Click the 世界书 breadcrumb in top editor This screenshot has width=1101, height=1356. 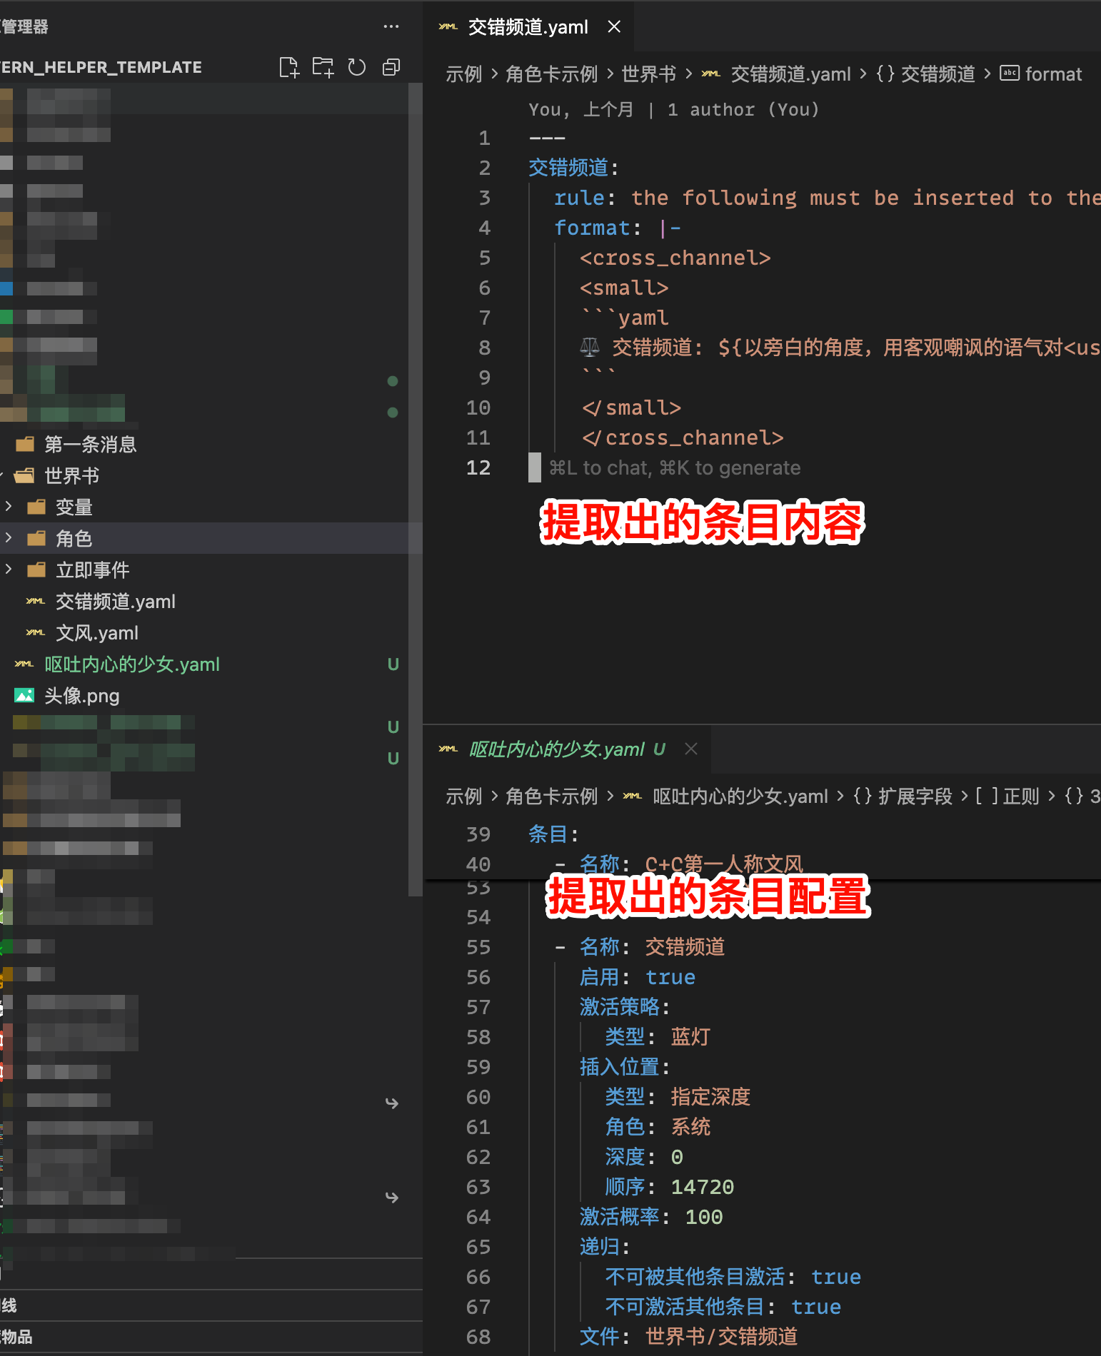648,74
